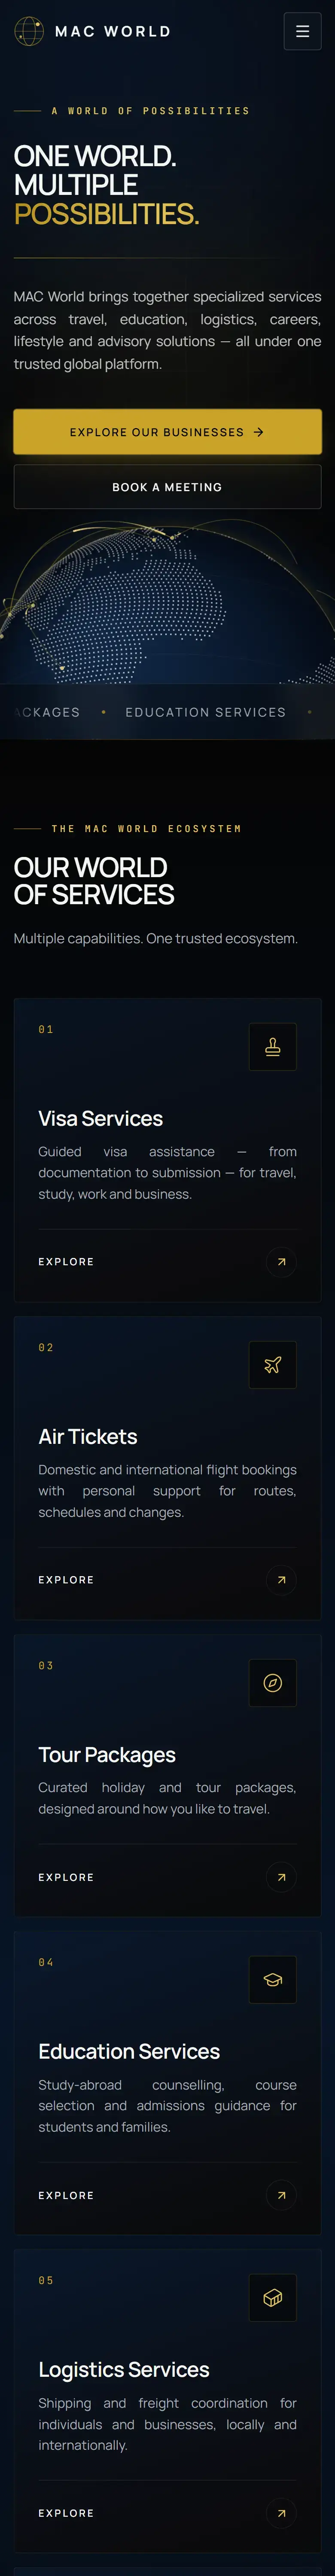Viewport: 335px width, 2576px height.
Task: Click Explore Our Businesses button
Action: [x=167, y=432]
